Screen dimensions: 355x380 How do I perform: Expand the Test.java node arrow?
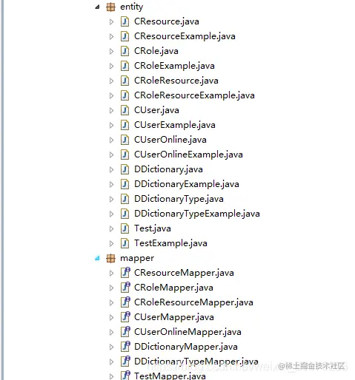coord(111,229)
